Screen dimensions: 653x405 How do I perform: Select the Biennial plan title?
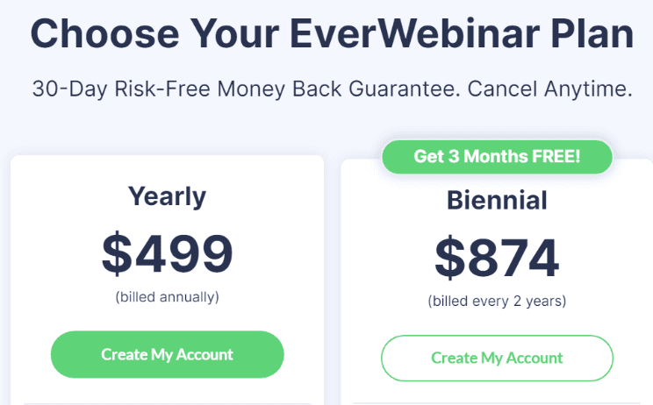coord(497,200)
